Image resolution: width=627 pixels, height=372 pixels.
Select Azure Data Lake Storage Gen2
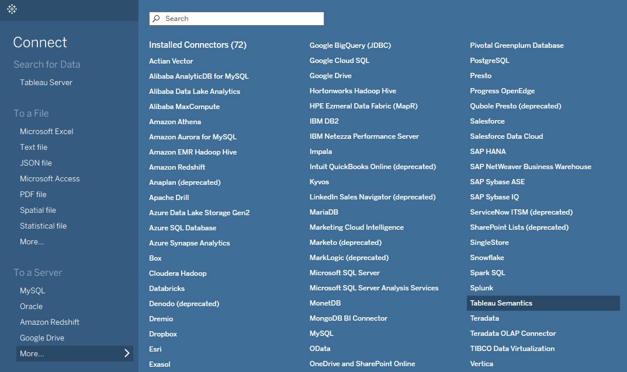pyautogui.click(x=199, y=213)
